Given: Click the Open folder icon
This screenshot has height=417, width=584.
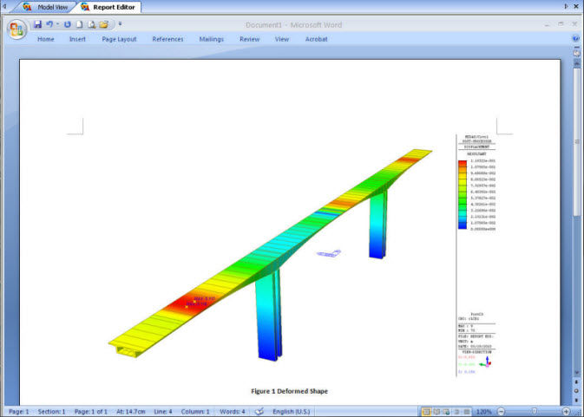Looking at the screenshot, I should [104, 24].
